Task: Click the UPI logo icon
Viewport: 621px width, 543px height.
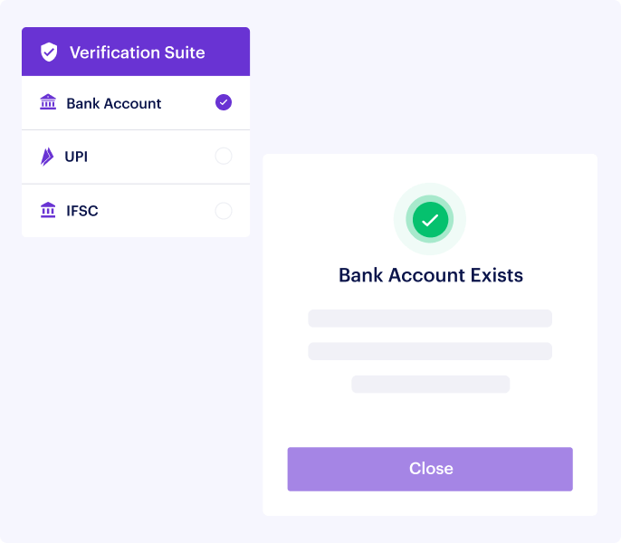Action: point(47,157)
